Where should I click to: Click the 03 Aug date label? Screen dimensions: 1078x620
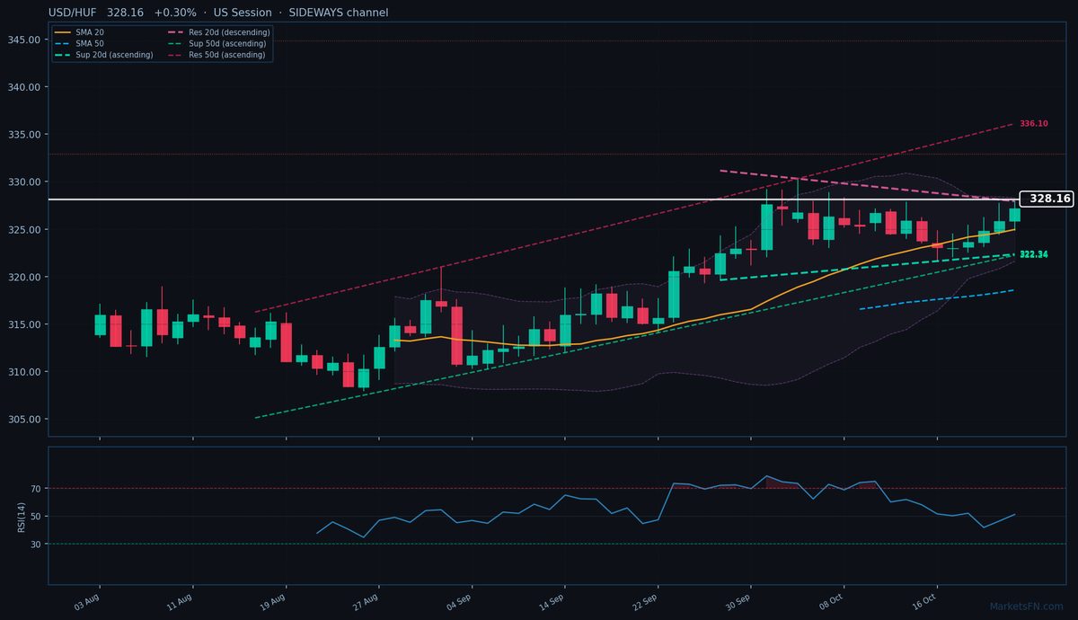click(86, 600)
